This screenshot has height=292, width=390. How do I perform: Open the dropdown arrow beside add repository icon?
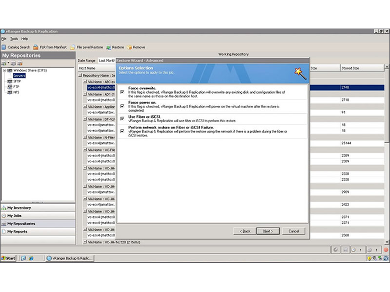(8, 63)
